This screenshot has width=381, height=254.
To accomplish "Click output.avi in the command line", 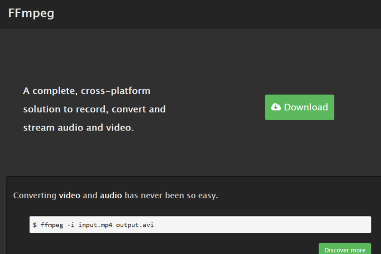I will click(135, 225).
